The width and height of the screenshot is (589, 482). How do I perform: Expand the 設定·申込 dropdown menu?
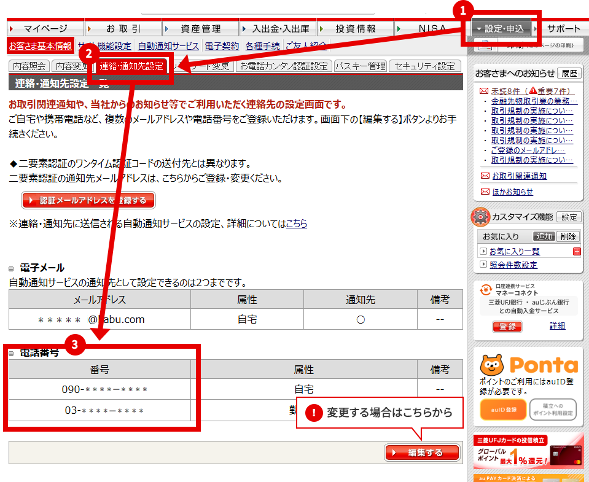(501, 28)
